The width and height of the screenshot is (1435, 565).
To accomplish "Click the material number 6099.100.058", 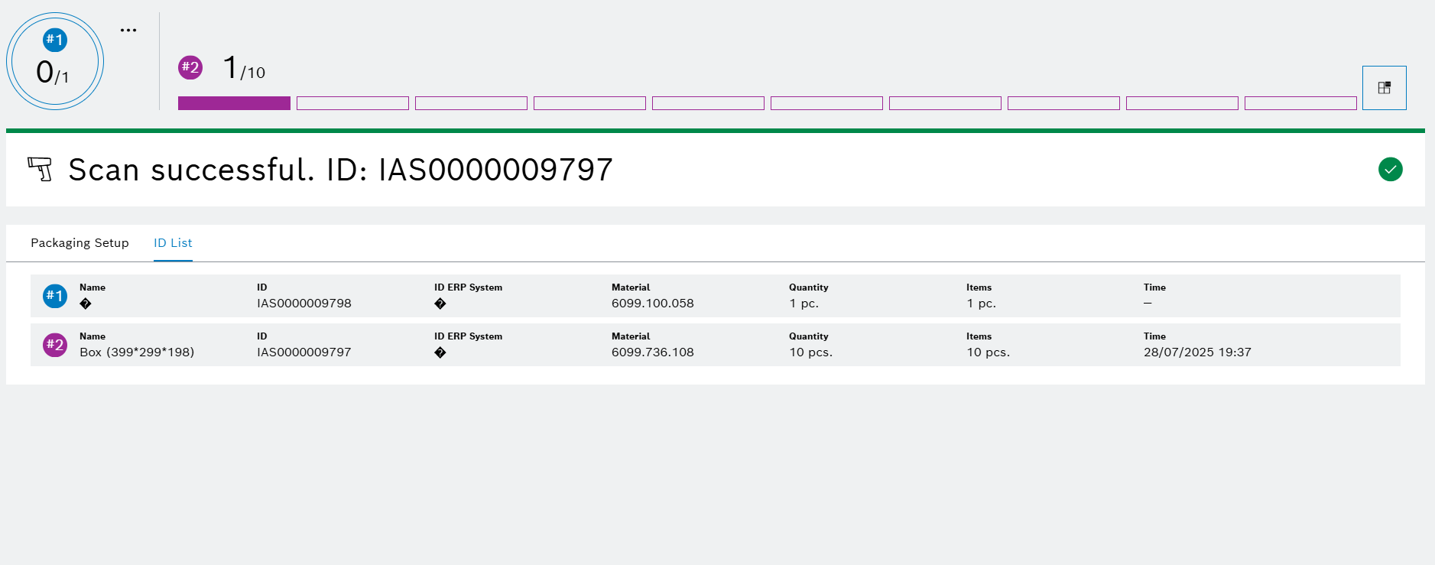I will [652, 304].
